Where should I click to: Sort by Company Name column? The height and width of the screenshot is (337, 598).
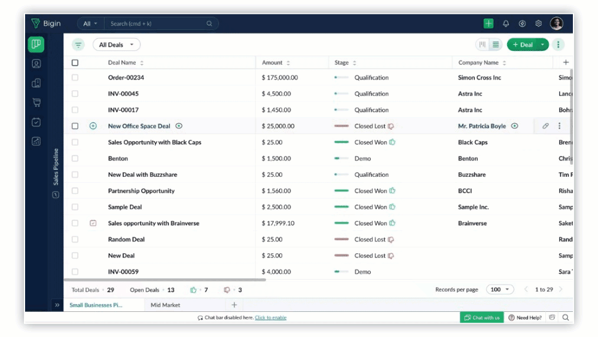[504, 63]
